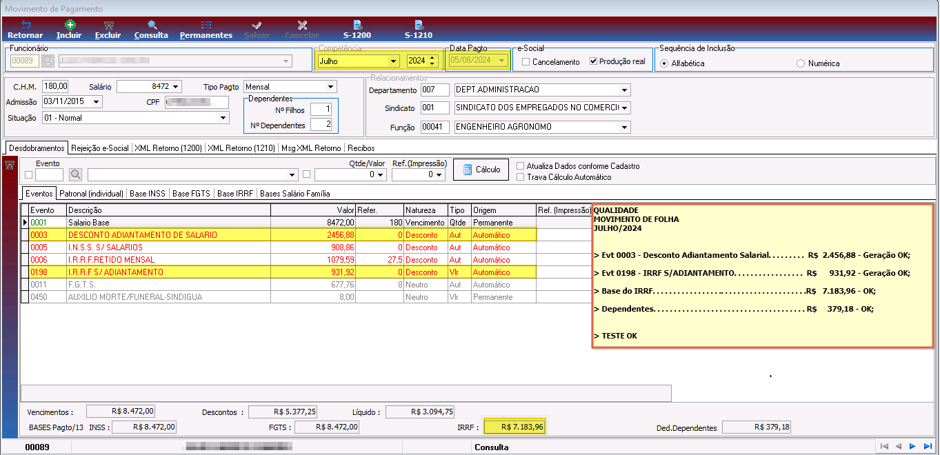The height and width of the screenshot is (455, 940).
Task: Go to the next record arrow
Action: click(912, 447)
